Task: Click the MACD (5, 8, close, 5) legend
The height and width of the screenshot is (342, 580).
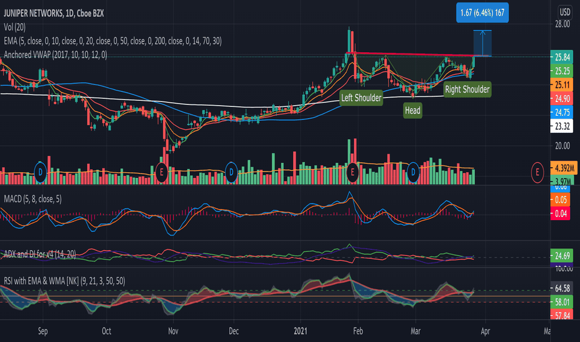Action: click(32, 199)
